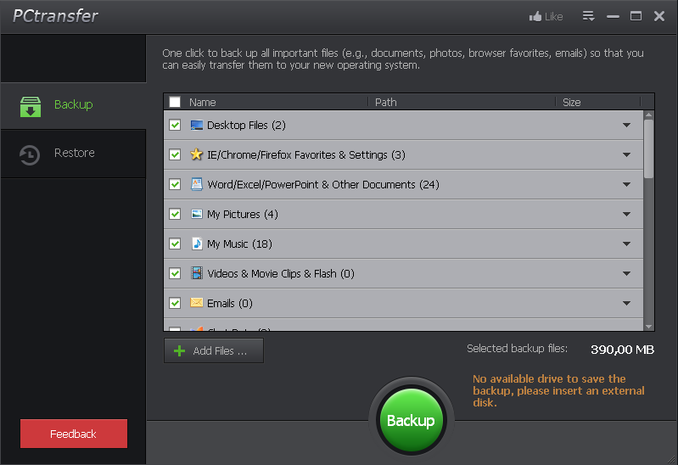The image size is (678, 465).
Task: Uncheck the Emails checkbox
Action: click(175, 303)
